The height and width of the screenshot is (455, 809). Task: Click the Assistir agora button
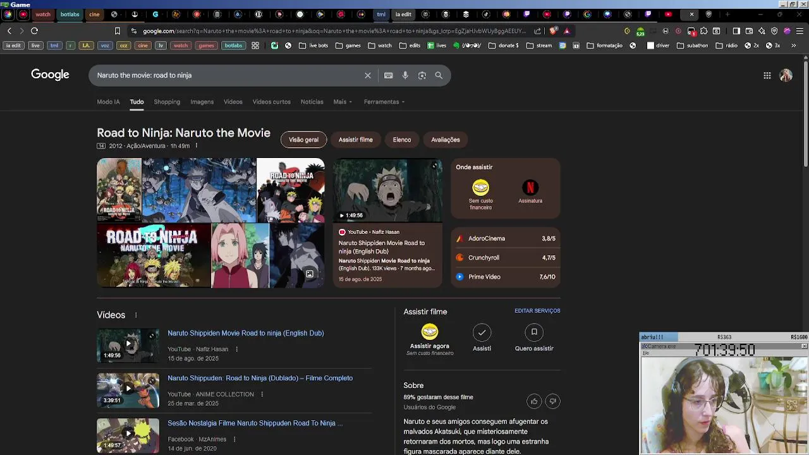coord(429,339)
